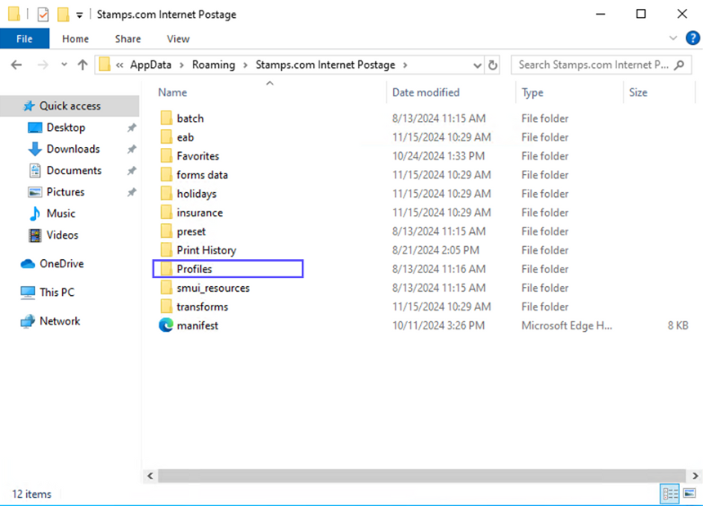Screen dimensions: 703x506
Task: Click the holidays folder icon
Action: pyautogui.click(x=166, y=194)
